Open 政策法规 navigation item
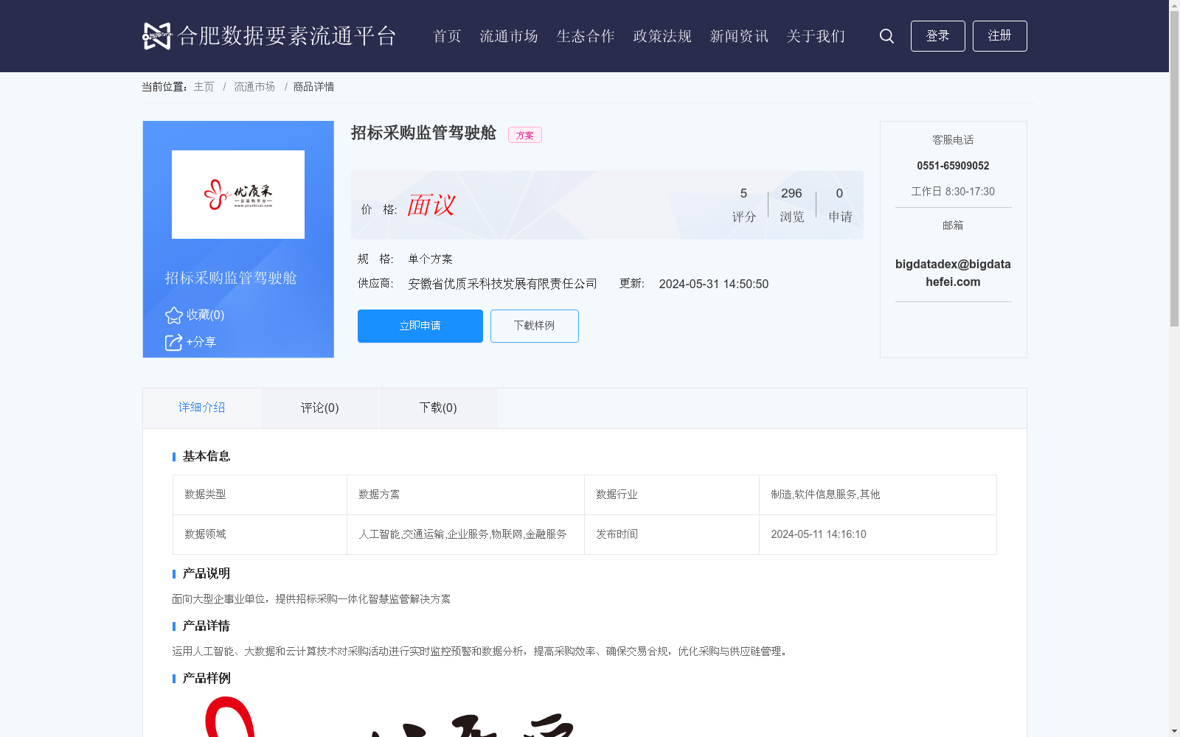Image resolution: width=1180 pixels, height=737 pixels. pos(662,36)
